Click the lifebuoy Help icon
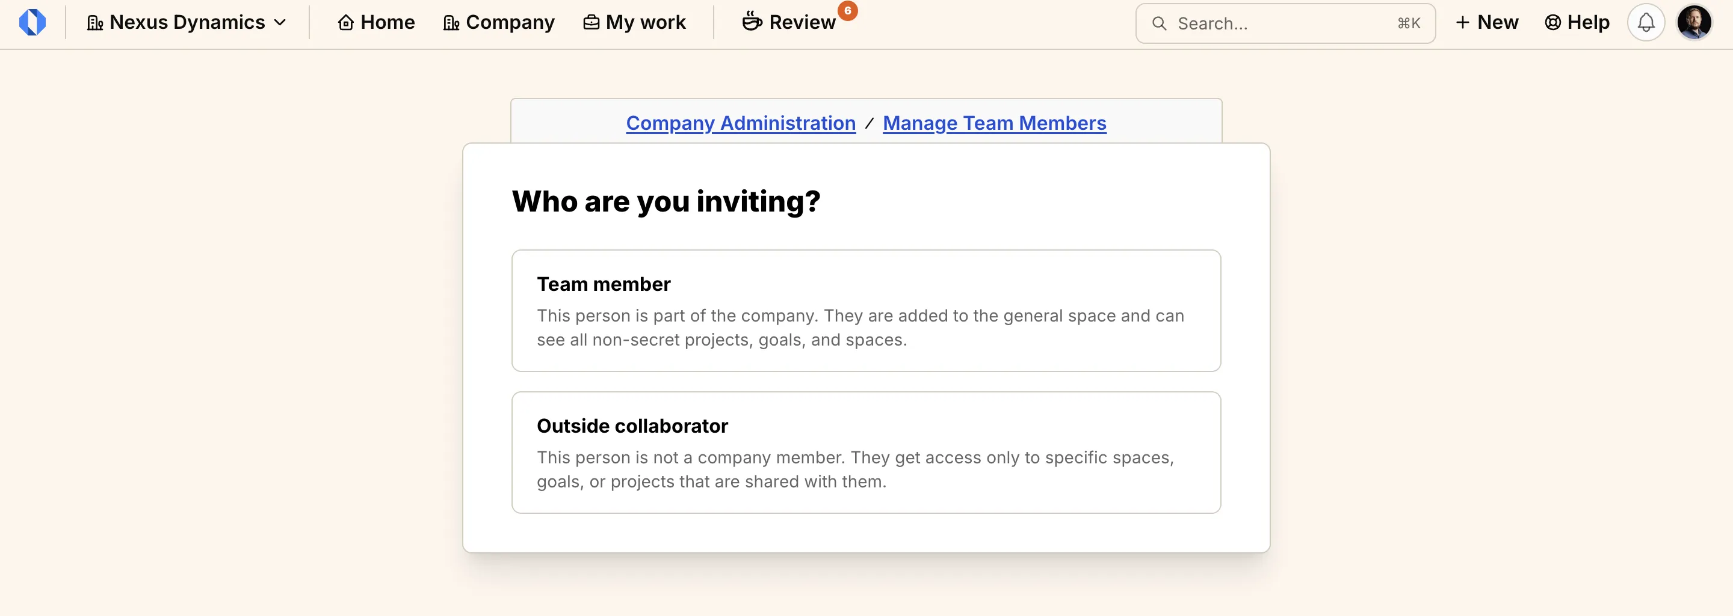The width and height of the screenshot is (1733, 616). (1552, 23)
